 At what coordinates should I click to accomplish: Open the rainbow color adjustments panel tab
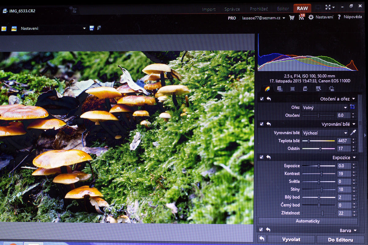point(267,89)
